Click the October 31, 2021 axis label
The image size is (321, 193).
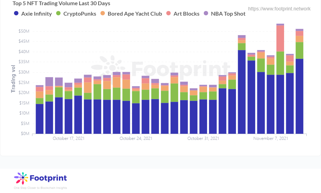pyautogui.click(x=203, y=139)
